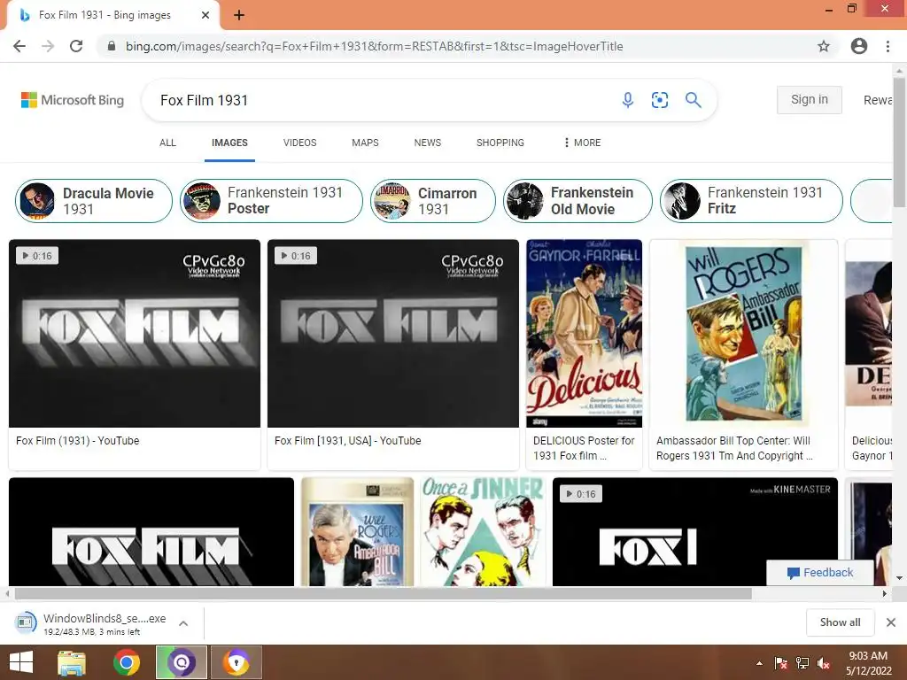Switch to the ALL results tab

(167, 143)
